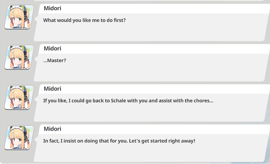The height and width of the screenshot is (164, 270).
Task: Tap Midori's portrait next to 'In fact, I insist' line
Action: click(x=19, y=137)
